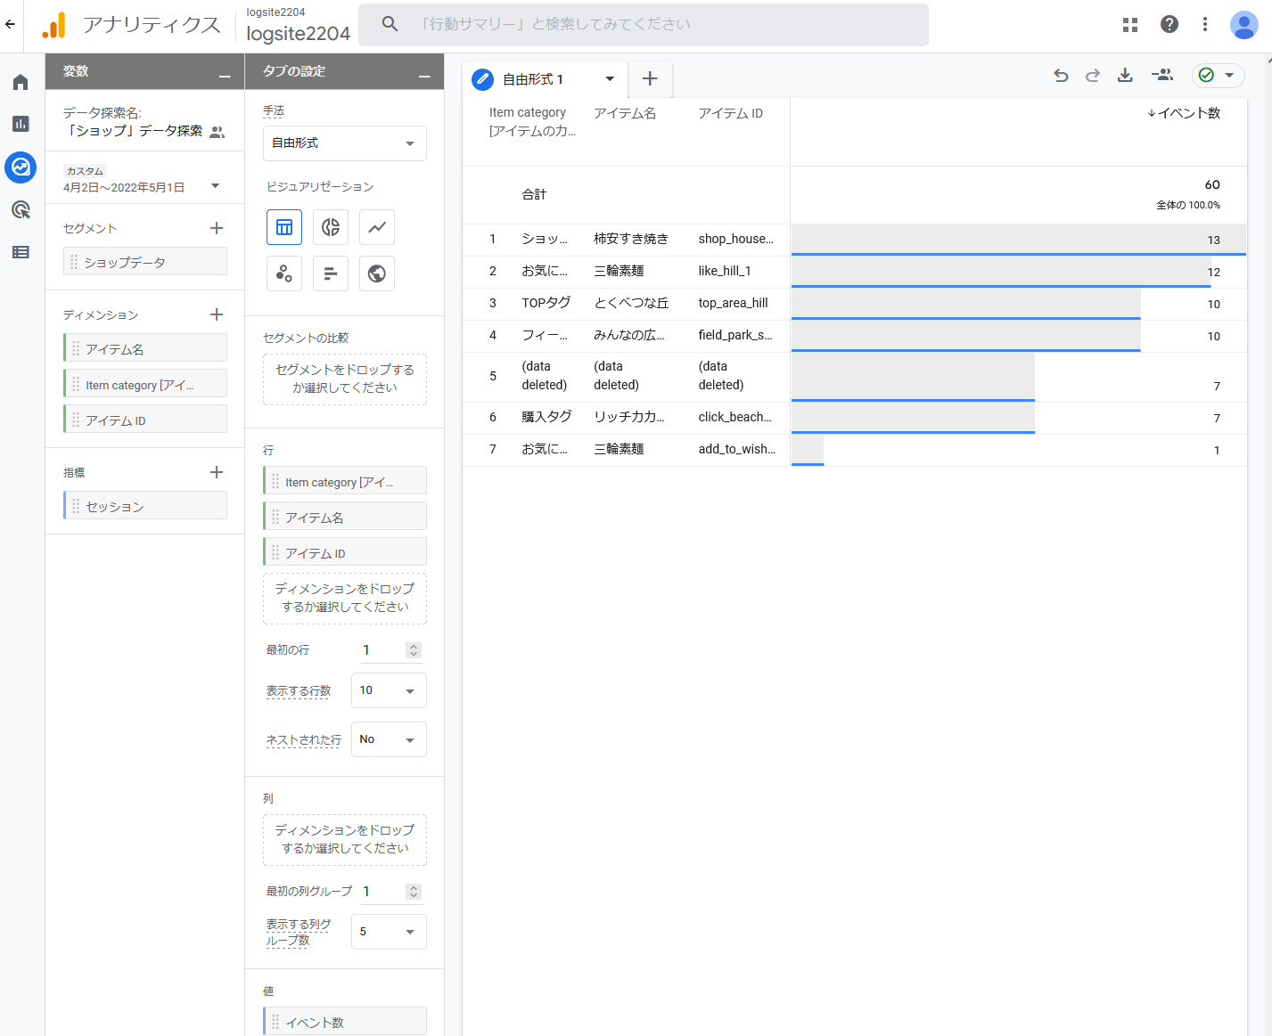Add a new tab with the plus button
1272x1036 pixels.
pos(651,79)
